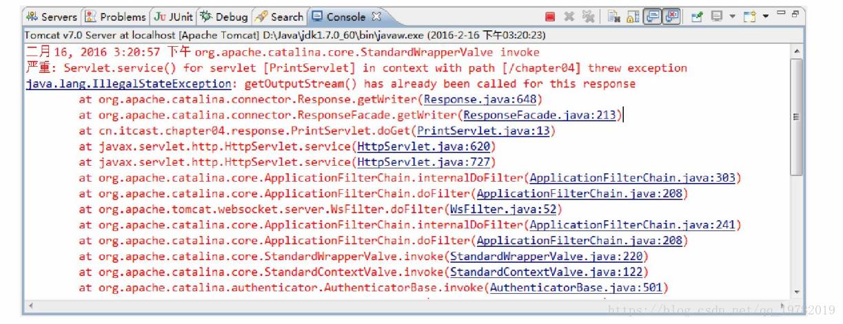Open Response.java:648 stack trace link

pos(482,100)
